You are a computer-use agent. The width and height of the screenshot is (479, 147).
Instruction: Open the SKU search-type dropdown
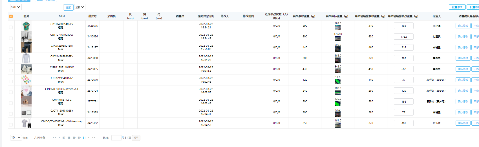pyautogui.click(x=16, y=7)
